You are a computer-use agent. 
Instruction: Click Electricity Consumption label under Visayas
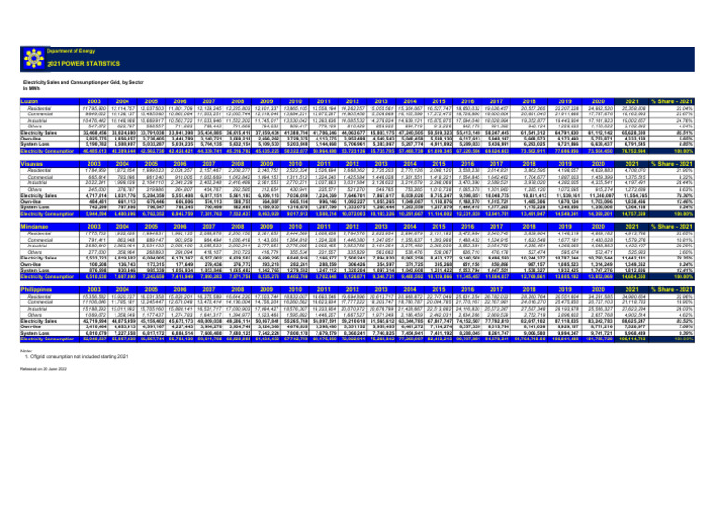click(47, 214)
